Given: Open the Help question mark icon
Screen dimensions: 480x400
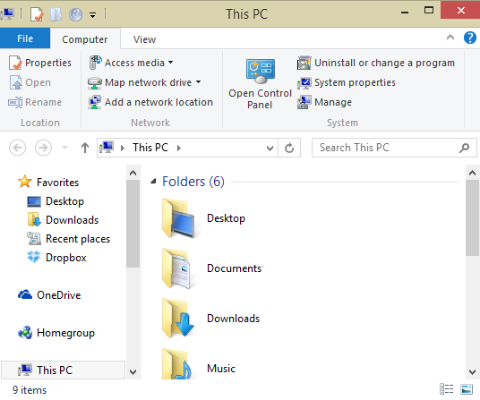Looking at the screenshot, I should pyautogui.click(x=469, y=38).
